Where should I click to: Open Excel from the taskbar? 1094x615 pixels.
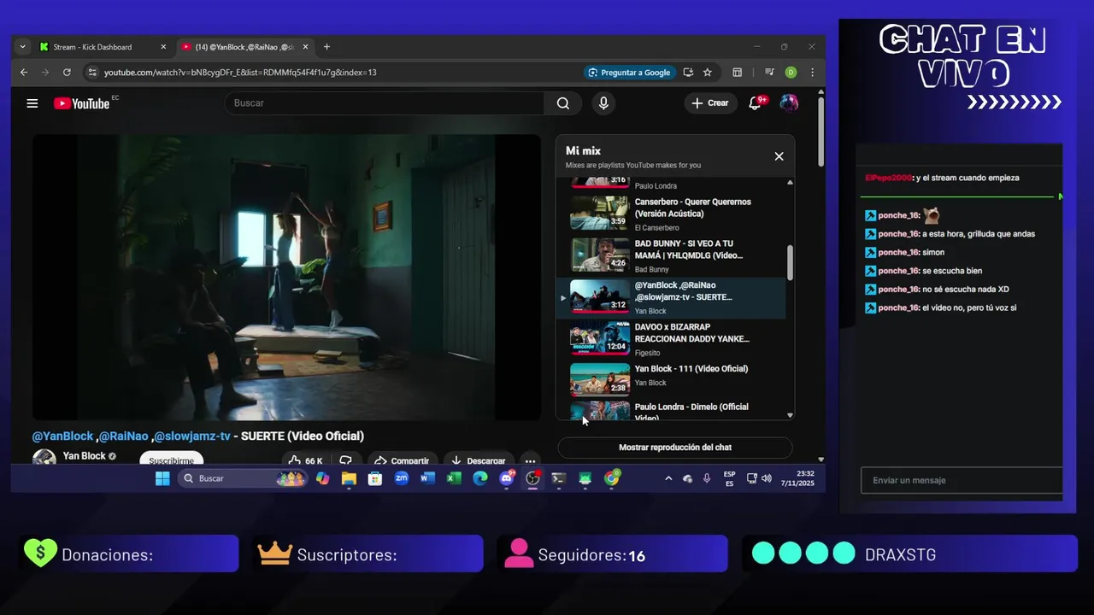(454, 478)
